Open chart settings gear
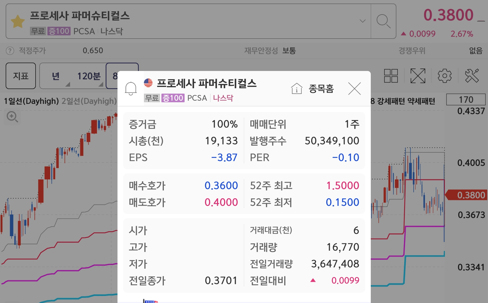This screenshot has height=303, width=488. coord(445,76)
